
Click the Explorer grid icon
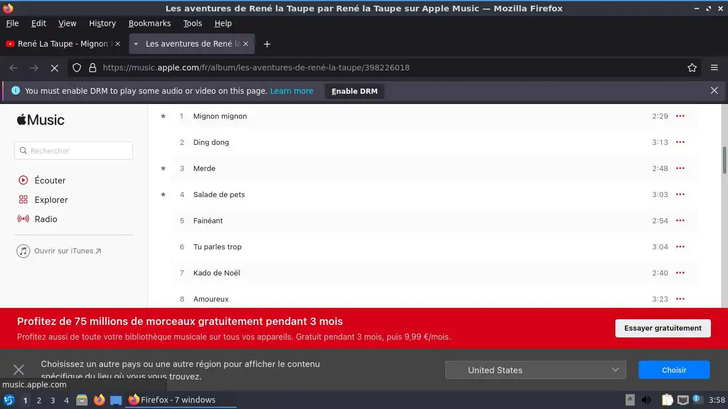point(23,199)
